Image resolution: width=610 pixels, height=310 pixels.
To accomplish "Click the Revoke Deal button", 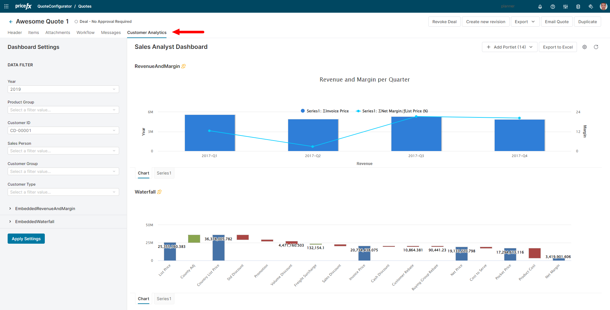I will click(x=444, y=22).
